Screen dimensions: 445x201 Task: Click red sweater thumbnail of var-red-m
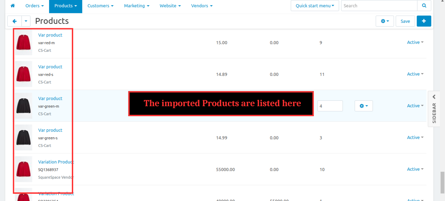coord(23,42)
